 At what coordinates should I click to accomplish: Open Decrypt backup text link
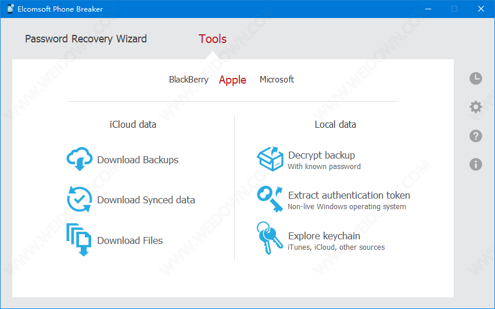[322, 155]
